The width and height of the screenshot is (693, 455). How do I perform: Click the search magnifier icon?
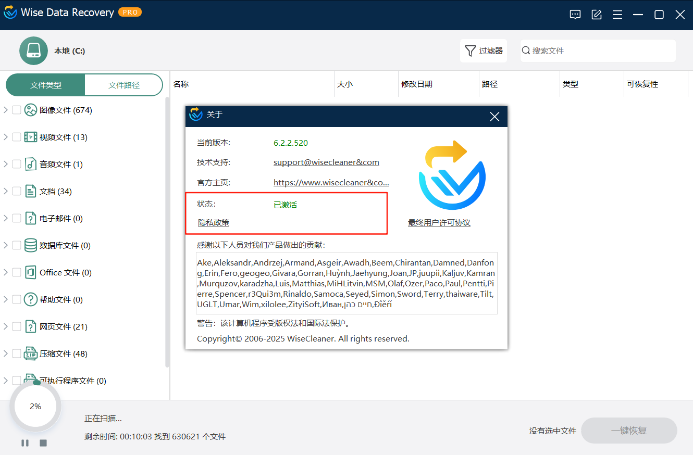click(526, 50)
